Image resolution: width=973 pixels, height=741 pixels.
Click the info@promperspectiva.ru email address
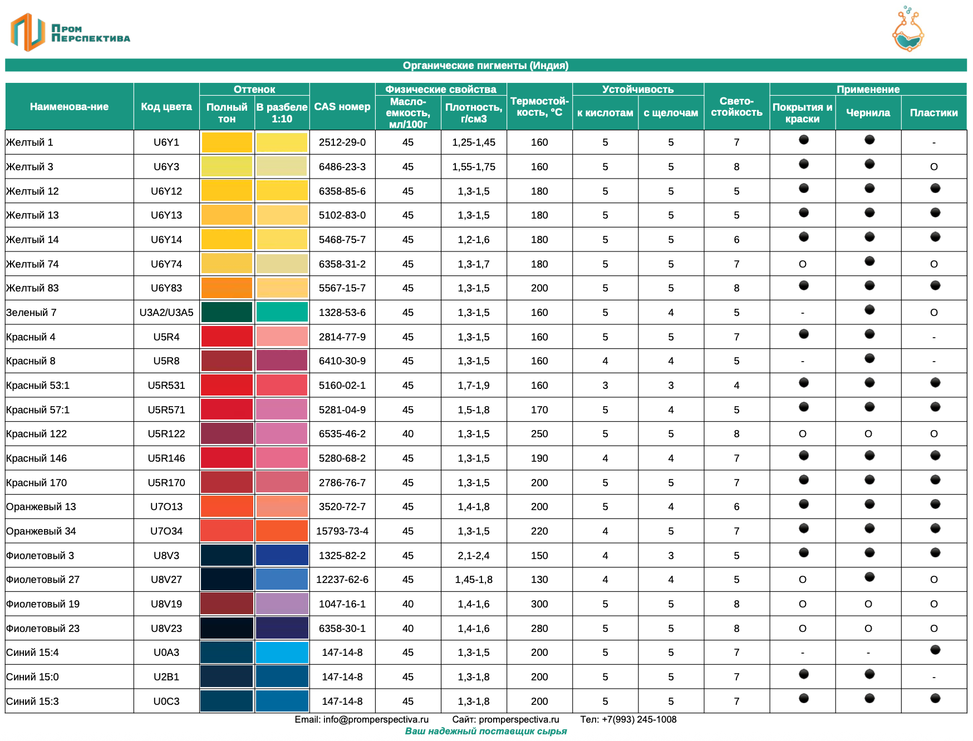click(x=376, y=719)
